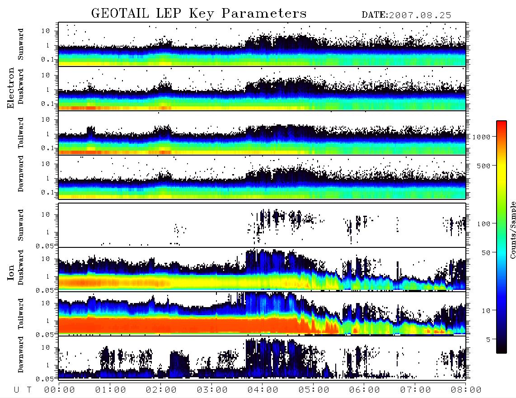Select the Ion Duskward panel label
The width and height of the screenshot is (516, 398).
[21, 268]
